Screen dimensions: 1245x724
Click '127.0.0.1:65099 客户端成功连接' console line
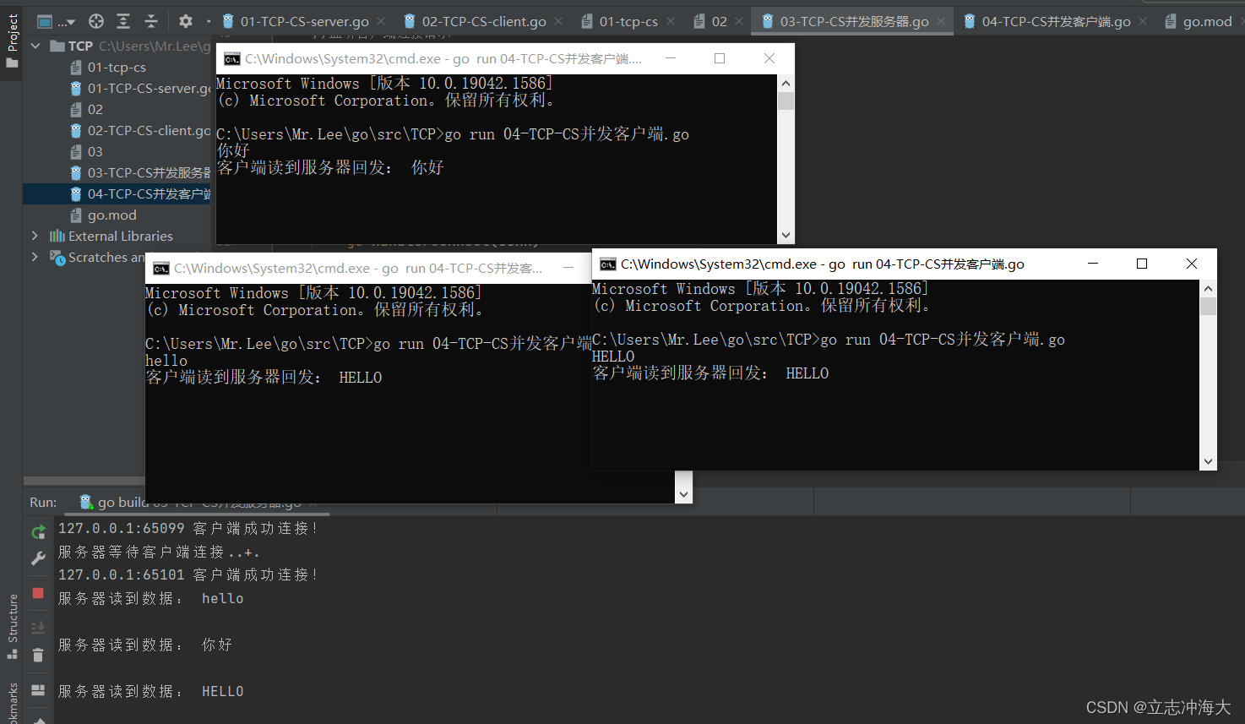(x=188, y=528)
